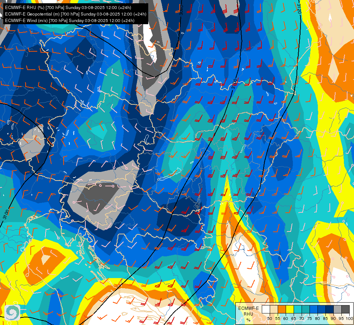This screenshot has width=354, height=325.
Task: Click the % unit label in the legend
Action: pos(248,320)
